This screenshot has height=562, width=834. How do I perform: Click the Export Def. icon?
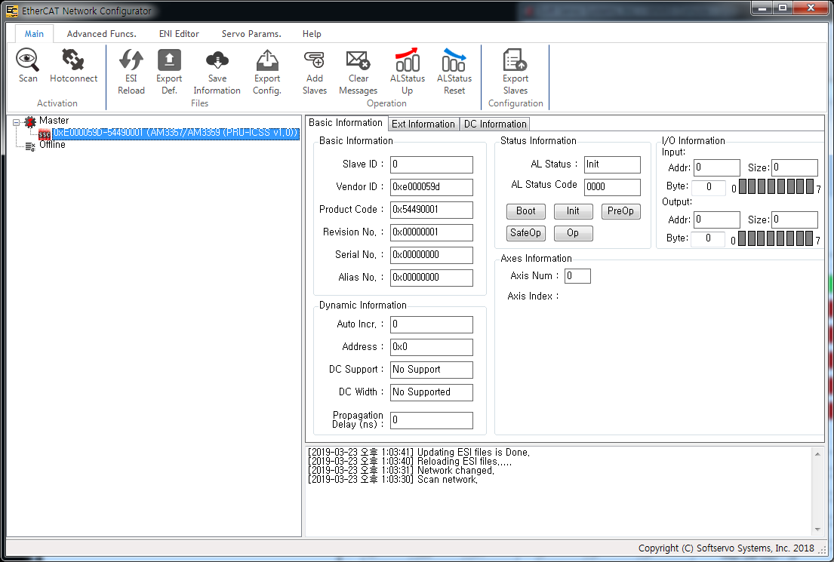coord(169,60)
